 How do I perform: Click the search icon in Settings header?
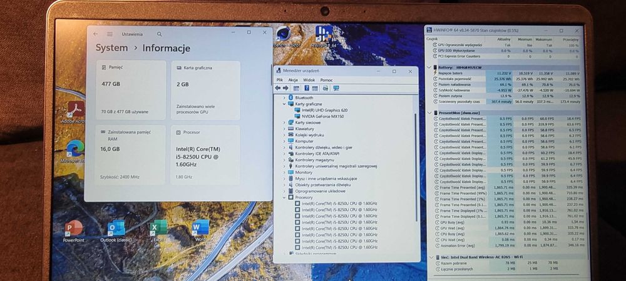(x=159, y=34)
